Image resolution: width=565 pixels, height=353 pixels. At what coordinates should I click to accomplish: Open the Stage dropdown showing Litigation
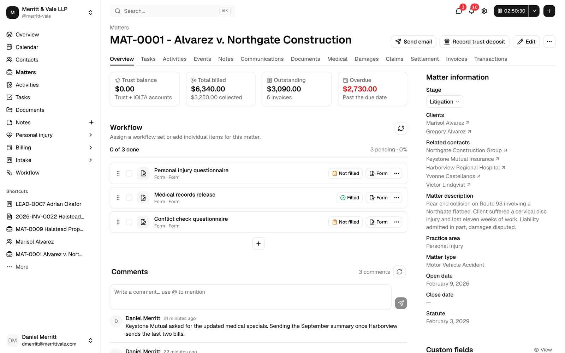tap(445, 102)
